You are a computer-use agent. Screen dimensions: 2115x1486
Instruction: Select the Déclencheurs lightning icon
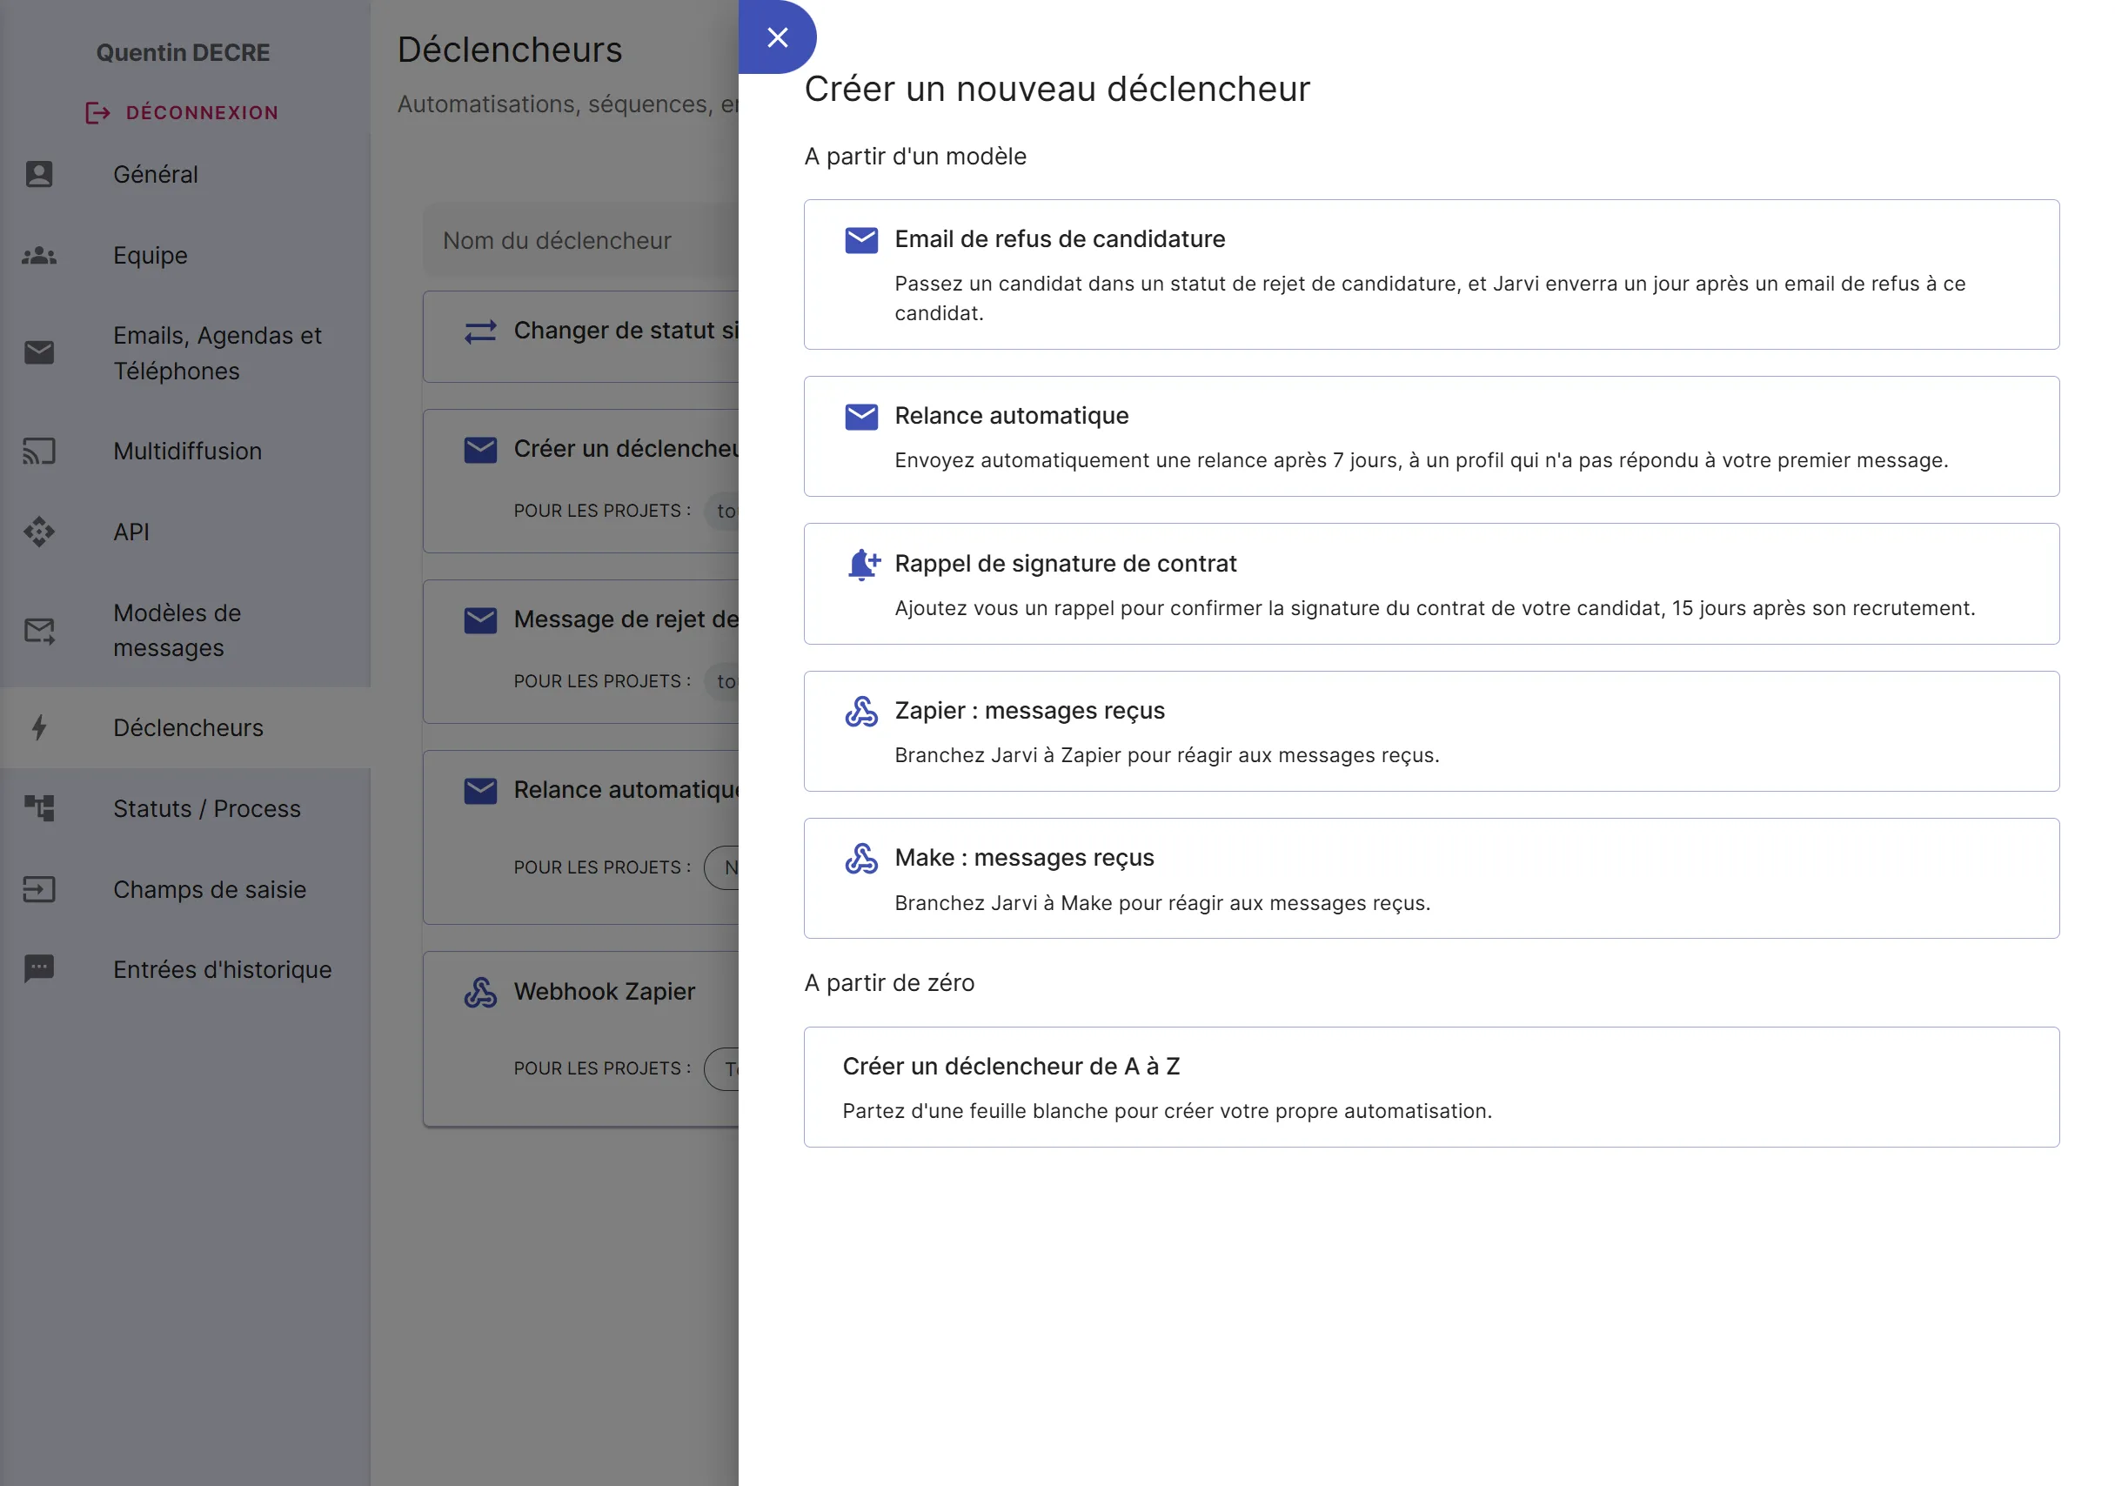pyautogui.click(x=38, y=726)
